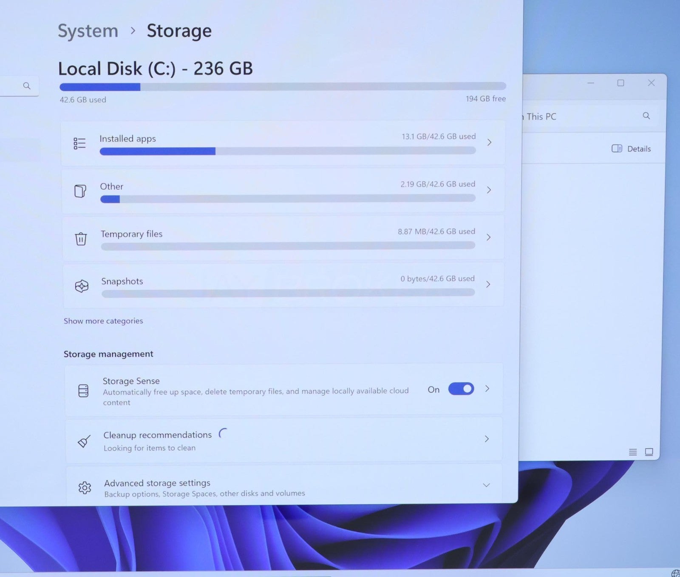The height and width of the screenshot is (577, 680).
Task: Click the search magnifier in File Explorer
Action: pyautogui.click(x=646, y=116)
